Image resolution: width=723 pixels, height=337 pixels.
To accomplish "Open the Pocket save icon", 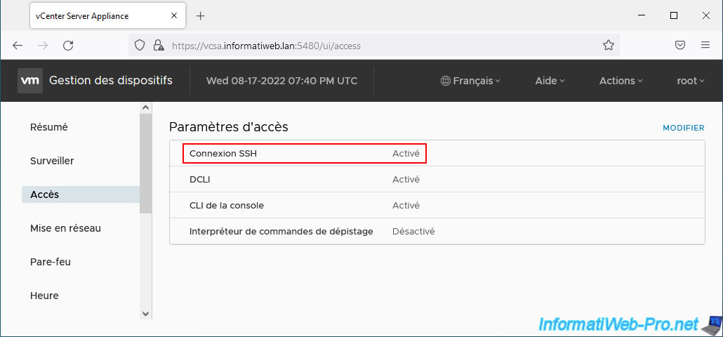I will (x=680, y=45).
